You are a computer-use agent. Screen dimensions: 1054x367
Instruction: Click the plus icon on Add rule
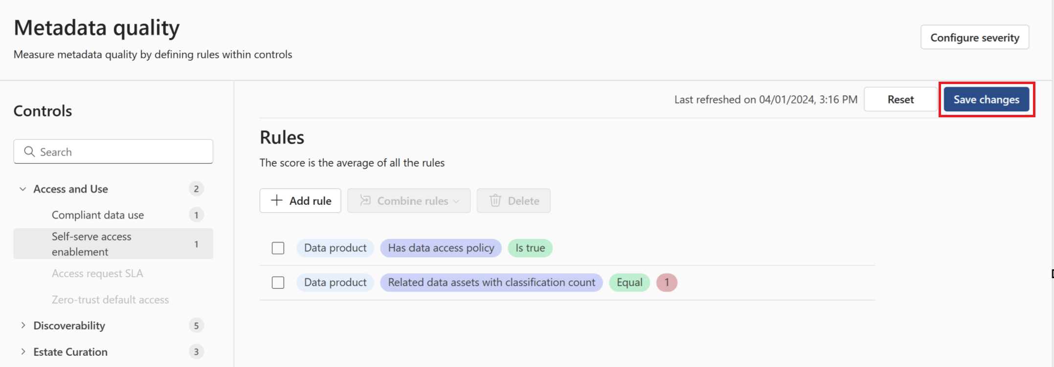coord(277,200)
